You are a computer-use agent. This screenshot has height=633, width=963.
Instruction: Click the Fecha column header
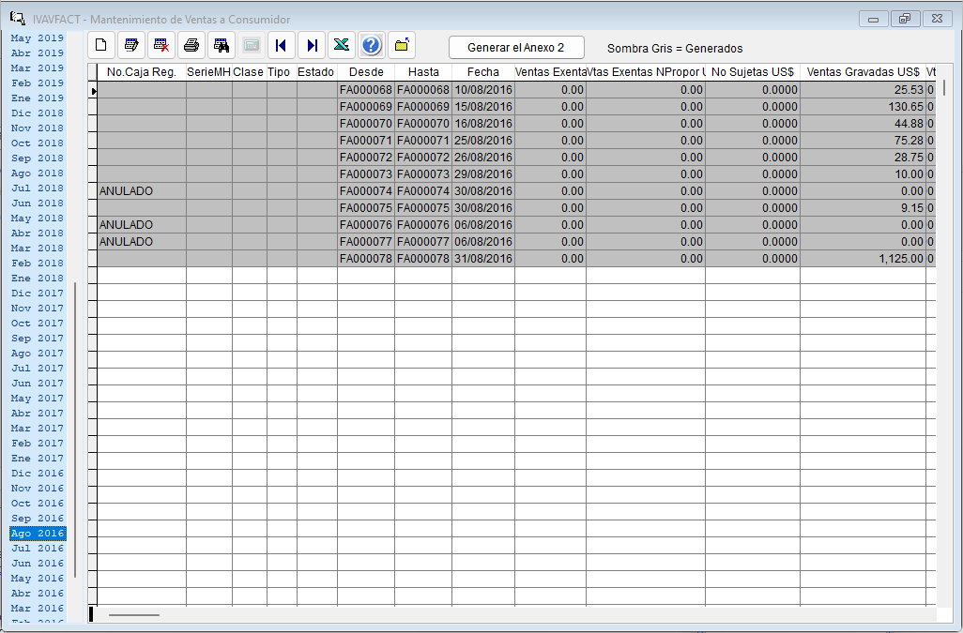(483, 72)
